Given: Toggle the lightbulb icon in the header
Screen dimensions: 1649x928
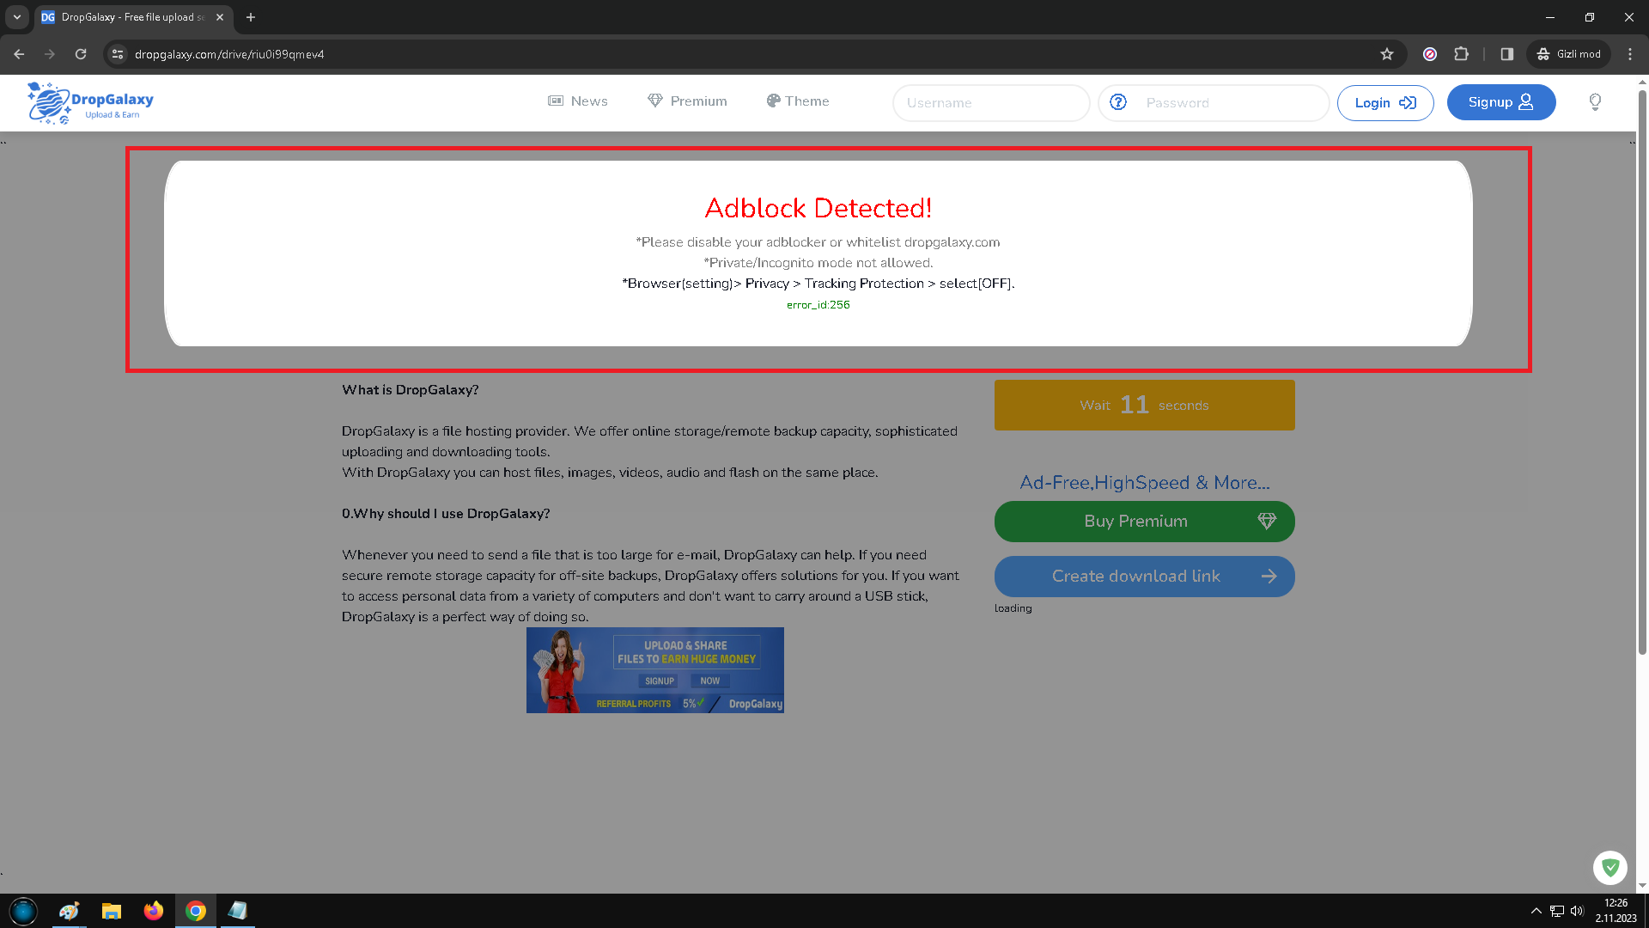Looking at the screenshot, I should [1595, 102].
